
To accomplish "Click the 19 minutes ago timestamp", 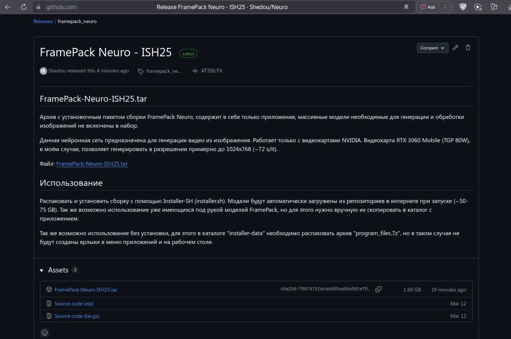I will point(449,290).
